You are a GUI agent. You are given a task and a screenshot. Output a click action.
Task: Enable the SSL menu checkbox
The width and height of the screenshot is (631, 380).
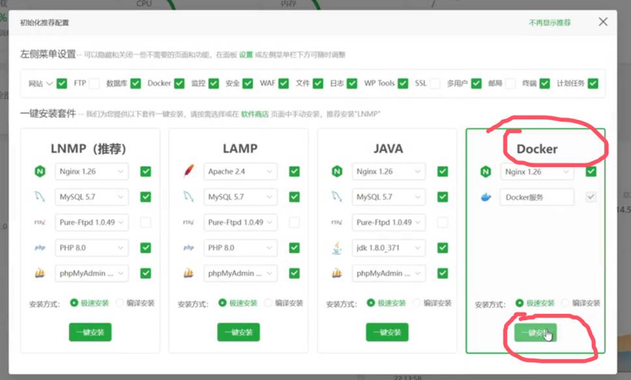pos(435,83)
